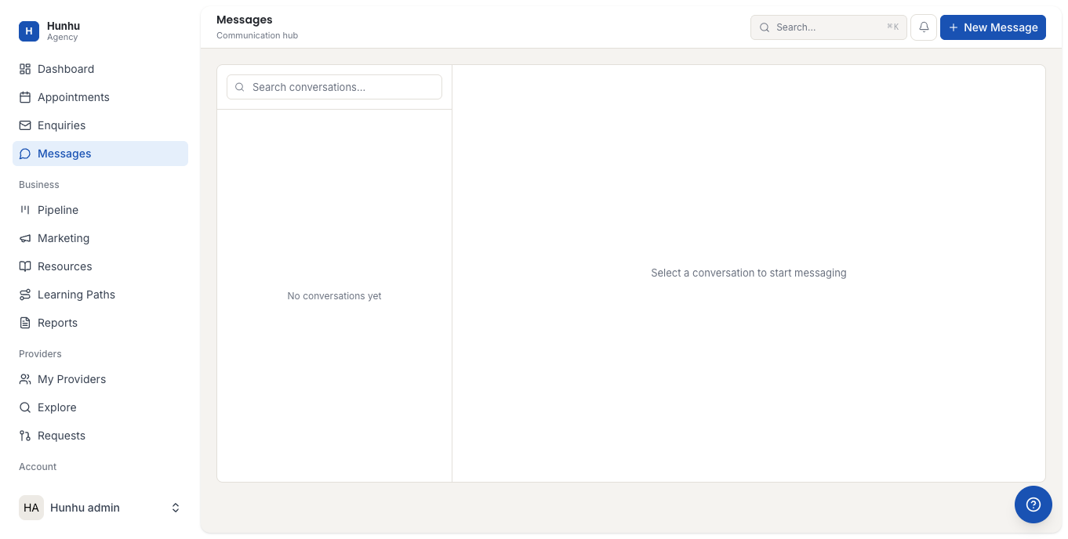
Task: Focus the top Search field
Action: 829,27
